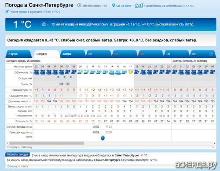The image size is (220, 171).
Task: Click the sunny icon at hour 17
Action: (x=130, y=72)
